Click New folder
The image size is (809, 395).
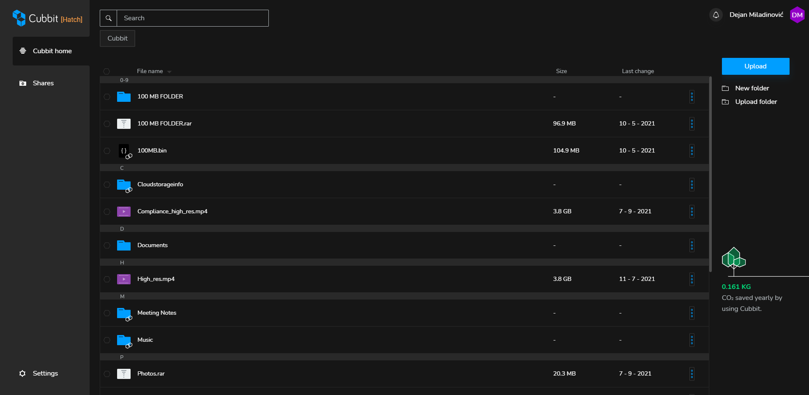pyautogui.click(x=752, y=88)
